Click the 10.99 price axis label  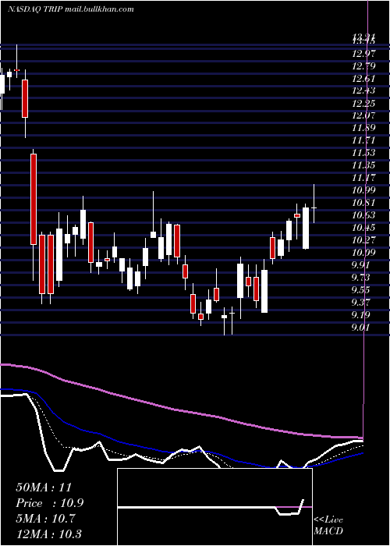(x=364, y=190)
